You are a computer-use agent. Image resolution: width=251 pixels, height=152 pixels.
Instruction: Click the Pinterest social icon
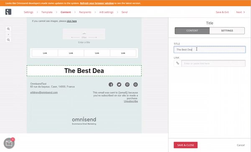tap(127, 85)
